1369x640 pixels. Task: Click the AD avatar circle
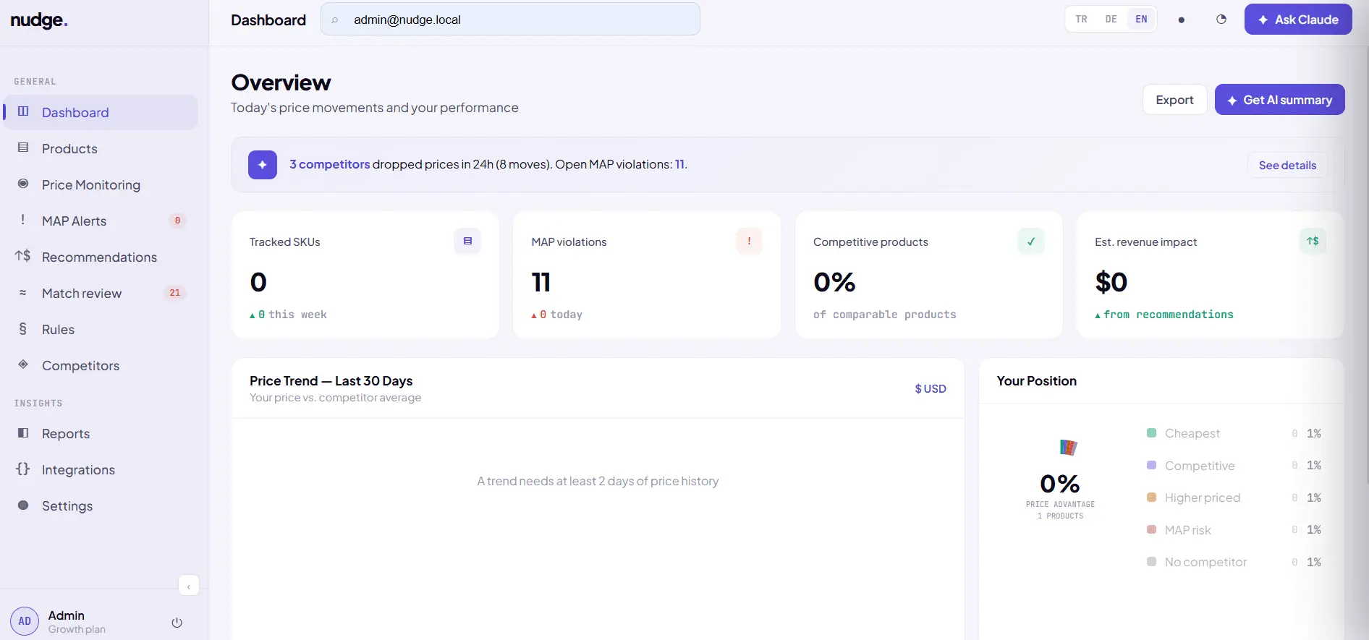[25, 621]
